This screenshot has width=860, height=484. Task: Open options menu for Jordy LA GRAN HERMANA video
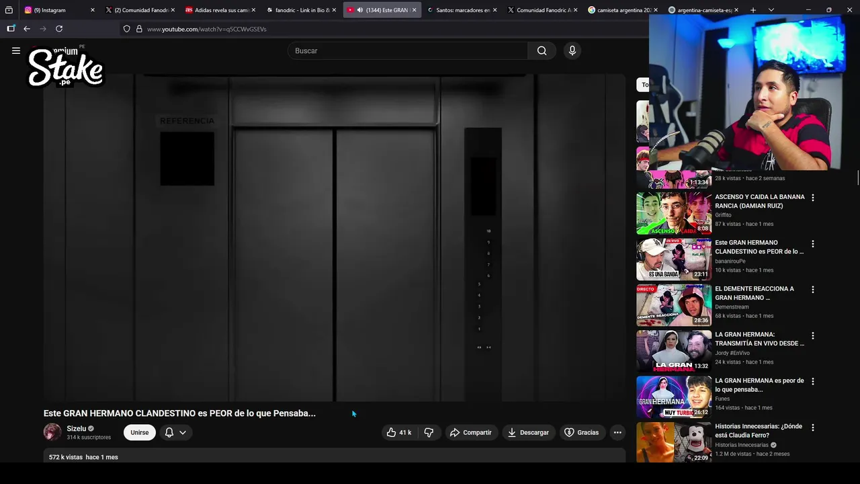pyautogui.click(x=813, y=335)
